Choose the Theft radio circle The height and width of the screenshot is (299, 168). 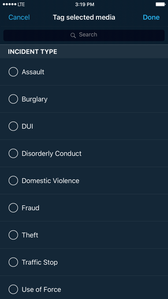[x=13, y=235]
